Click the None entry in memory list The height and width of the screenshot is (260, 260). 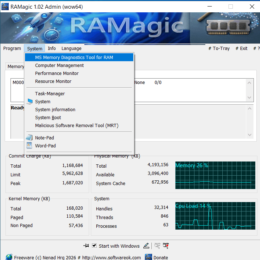139,83
